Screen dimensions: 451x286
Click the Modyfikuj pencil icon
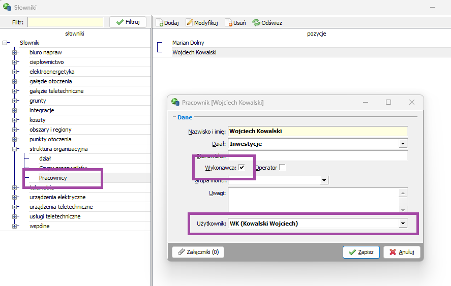(190, 23)
